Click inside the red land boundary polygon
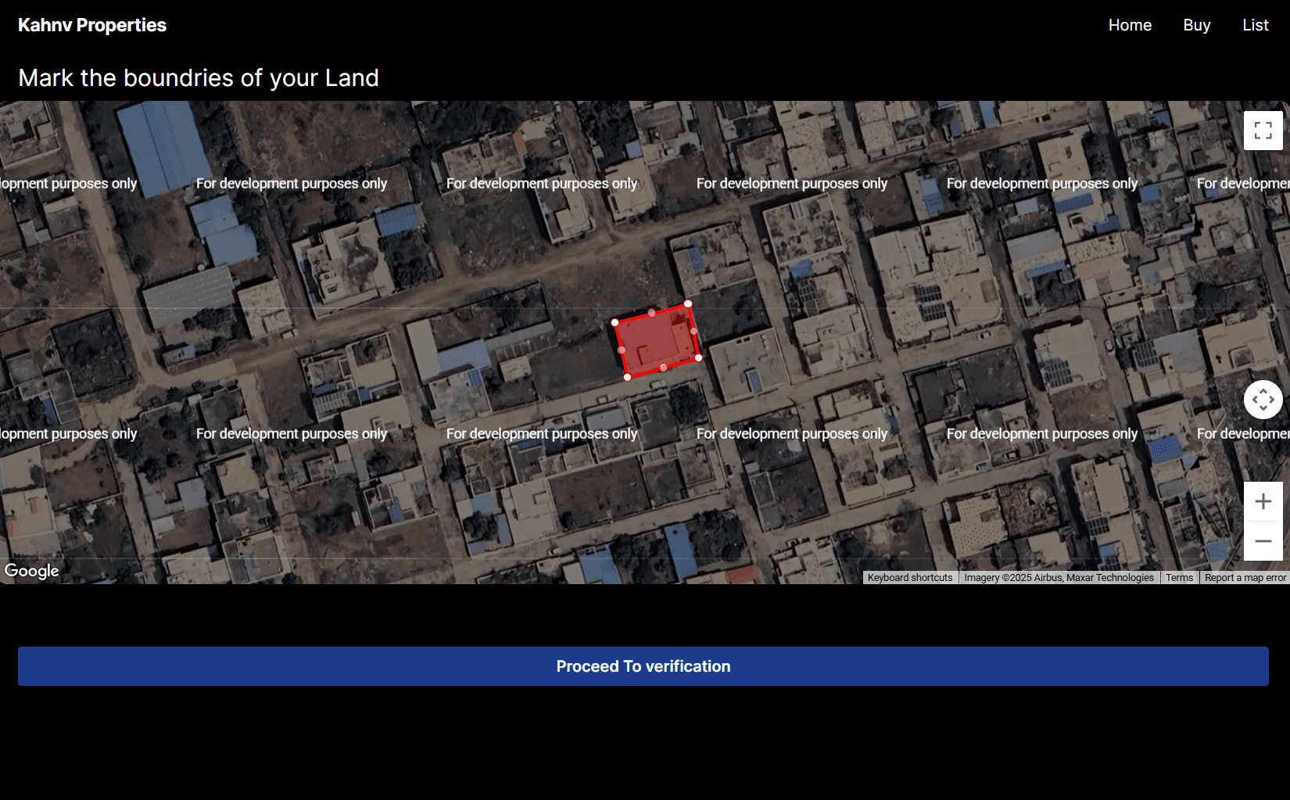 pos(657,340)
